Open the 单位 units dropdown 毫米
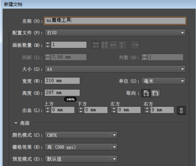Screen dimensions: 196x166 coord(164,81)
